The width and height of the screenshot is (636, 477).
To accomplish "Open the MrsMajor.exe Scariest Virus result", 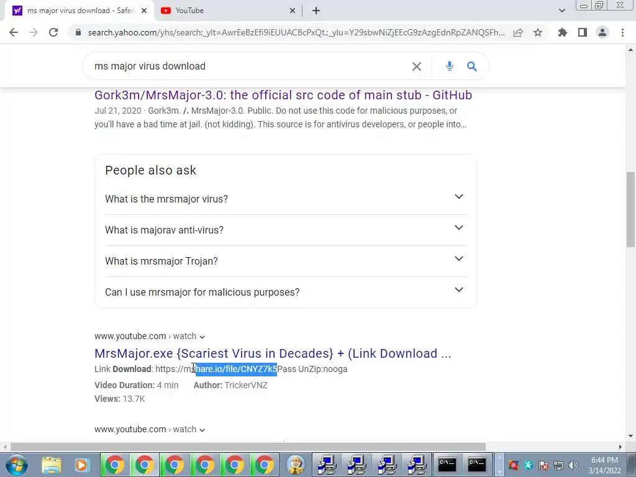I will tap(273, 353).
